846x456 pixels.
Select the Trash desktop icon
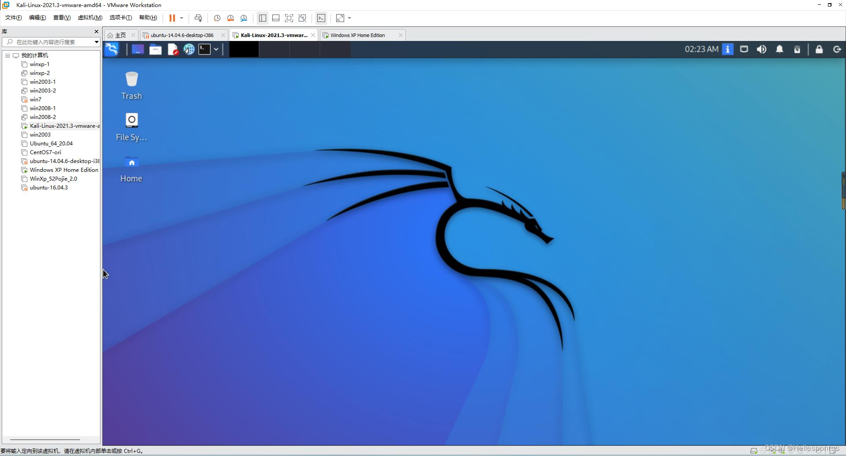(x=131, y=85)
